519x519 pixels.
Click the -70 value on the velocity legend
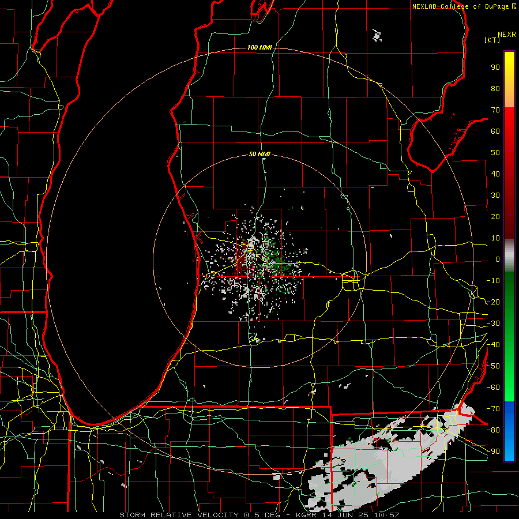493,409
